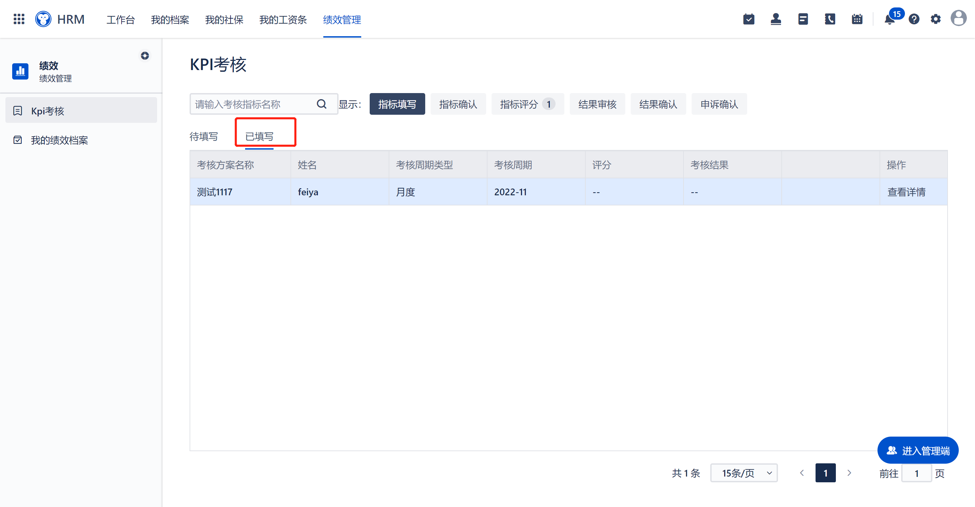Go to next page arrow

tap(849, 473)
